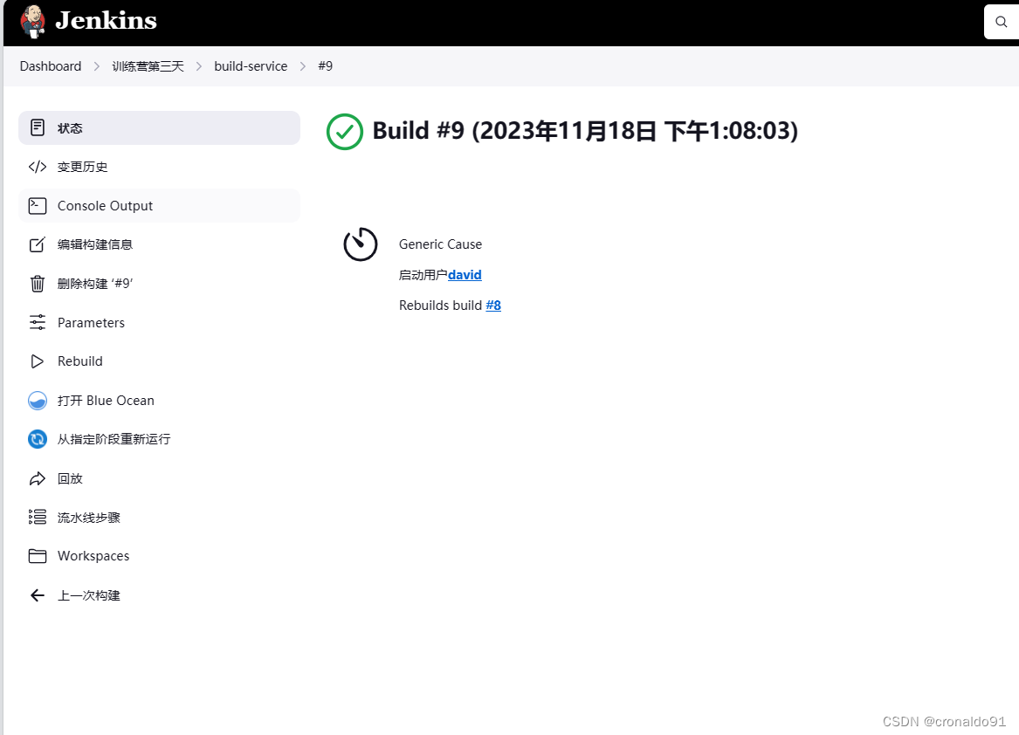The width and height of the screenshot is (1019, 735).
Task: Click the 从指定阶段重新运行 restart icon
Action: point(37,439)
